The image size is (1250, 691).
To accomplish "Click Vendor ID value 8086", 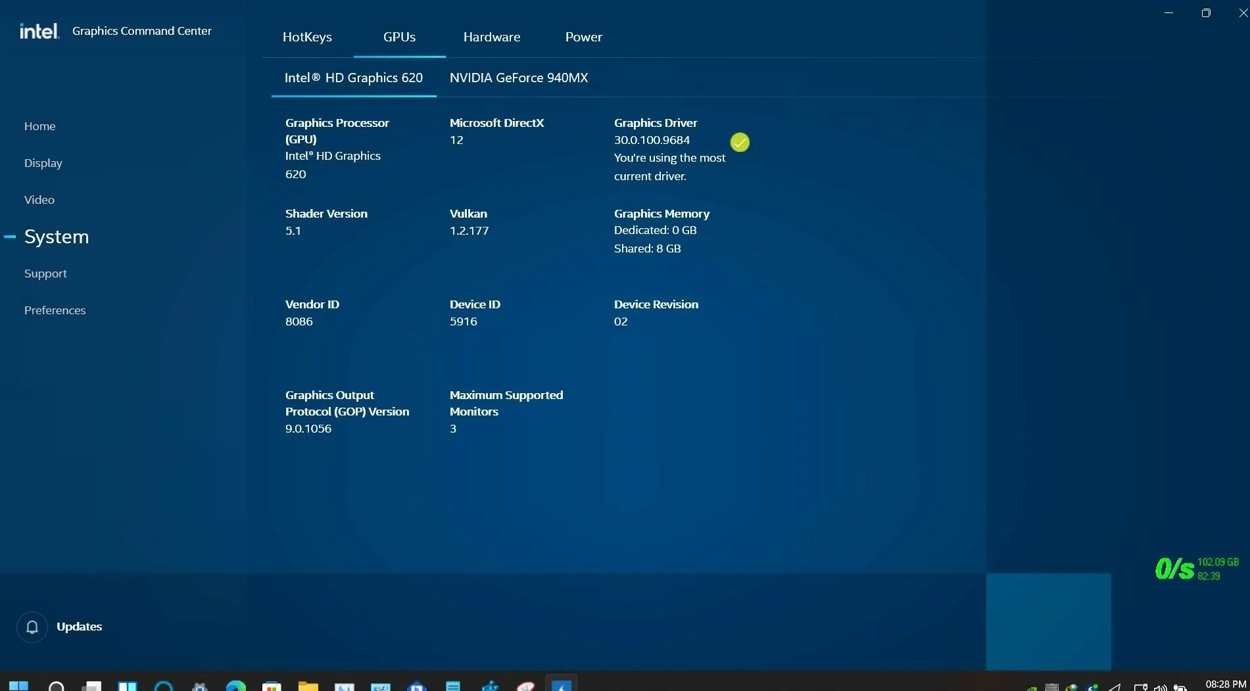I will (x=299, y=322).
